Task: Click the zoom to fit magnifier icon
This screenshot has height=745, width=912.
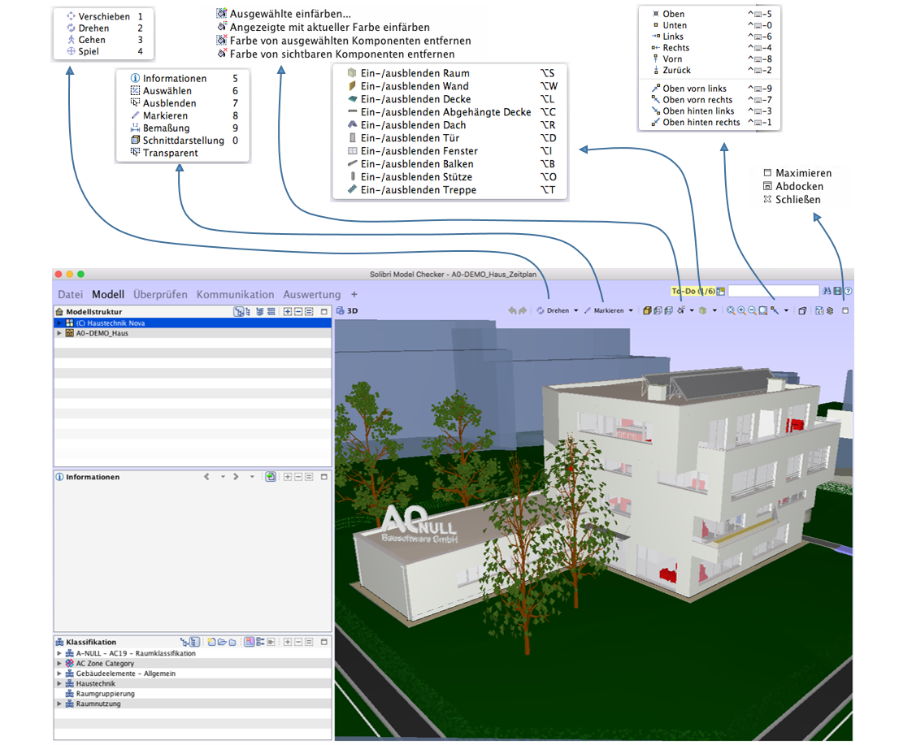Action: pyautogui.click(x=731, y=311)
